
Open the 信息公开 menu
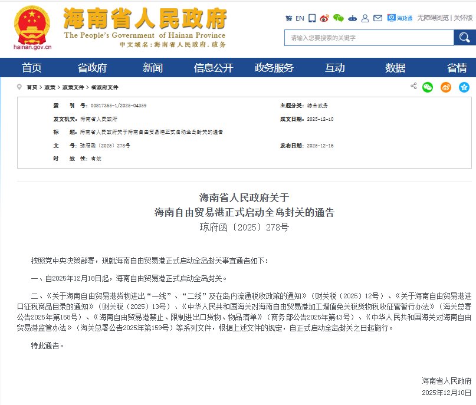214,68
